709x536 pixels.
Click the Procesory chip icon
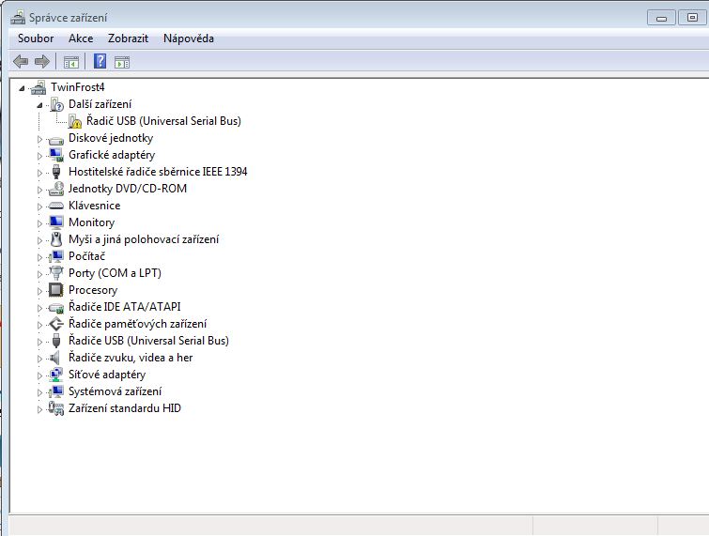pos(56,290)
